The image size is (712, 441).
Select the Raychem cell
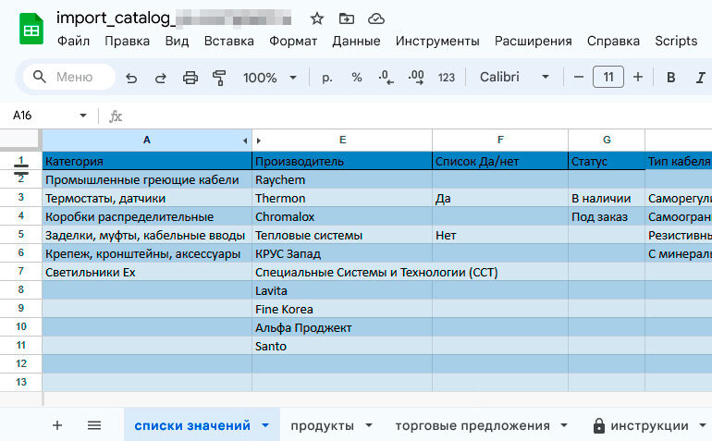click(x=342, y=180)
